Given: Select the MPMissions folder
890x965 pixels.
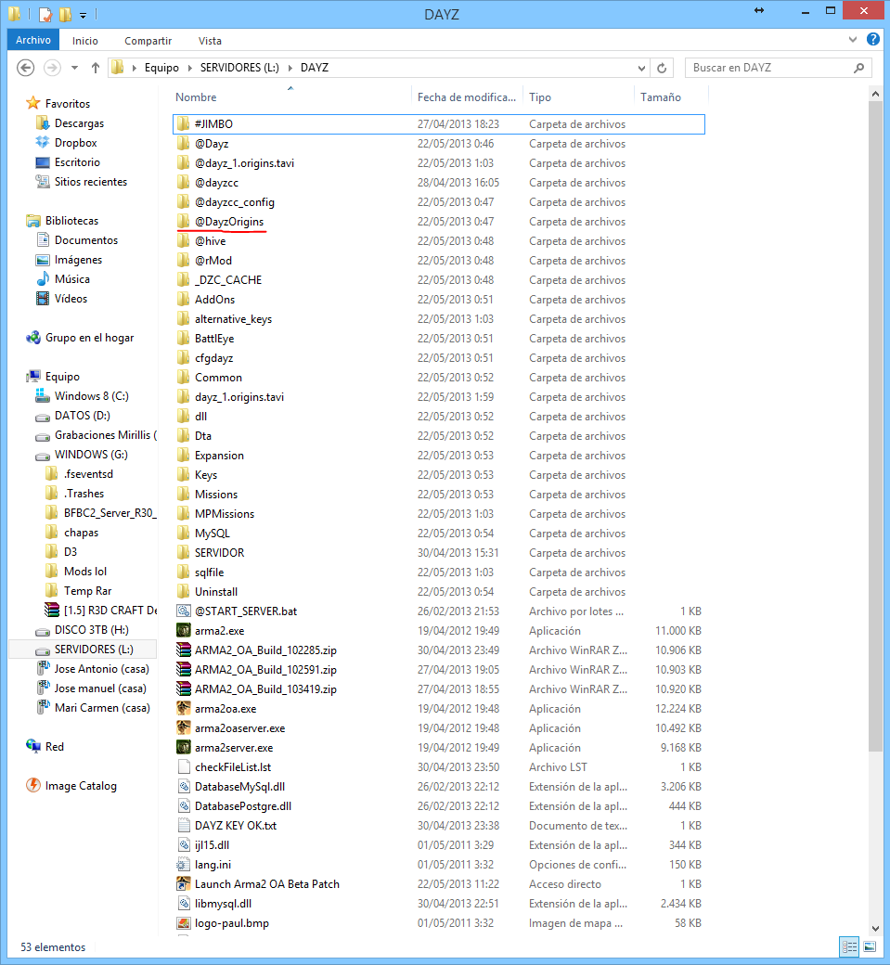Looking at the screenshot, I should [224, 513].
